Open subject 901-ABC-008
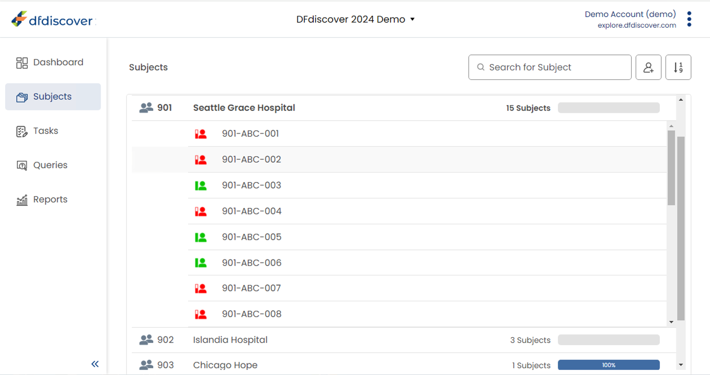The width and height of the screenshot is (710, 375). pos(427,314)
